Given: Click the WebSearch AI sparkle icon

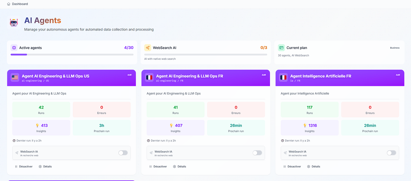Looking at the screenshot, I should tap(148, 48).
